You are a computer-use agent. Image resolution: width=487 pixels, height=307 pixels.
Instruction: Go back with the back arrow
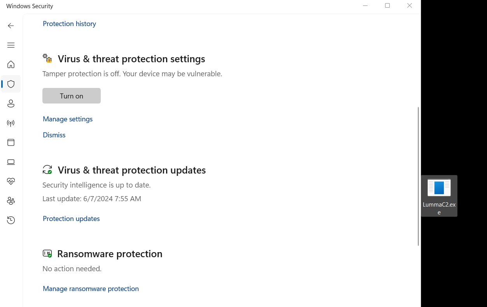(x=11, y=26)
